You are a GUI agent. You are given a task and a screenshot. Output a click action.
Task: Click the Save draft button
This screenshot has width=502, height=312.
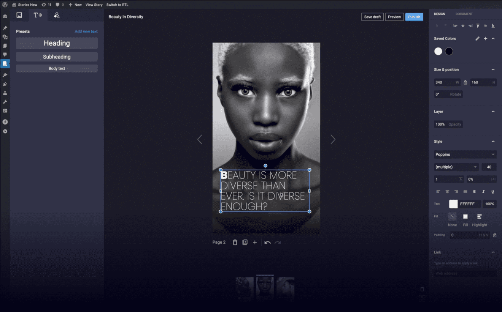372,17
